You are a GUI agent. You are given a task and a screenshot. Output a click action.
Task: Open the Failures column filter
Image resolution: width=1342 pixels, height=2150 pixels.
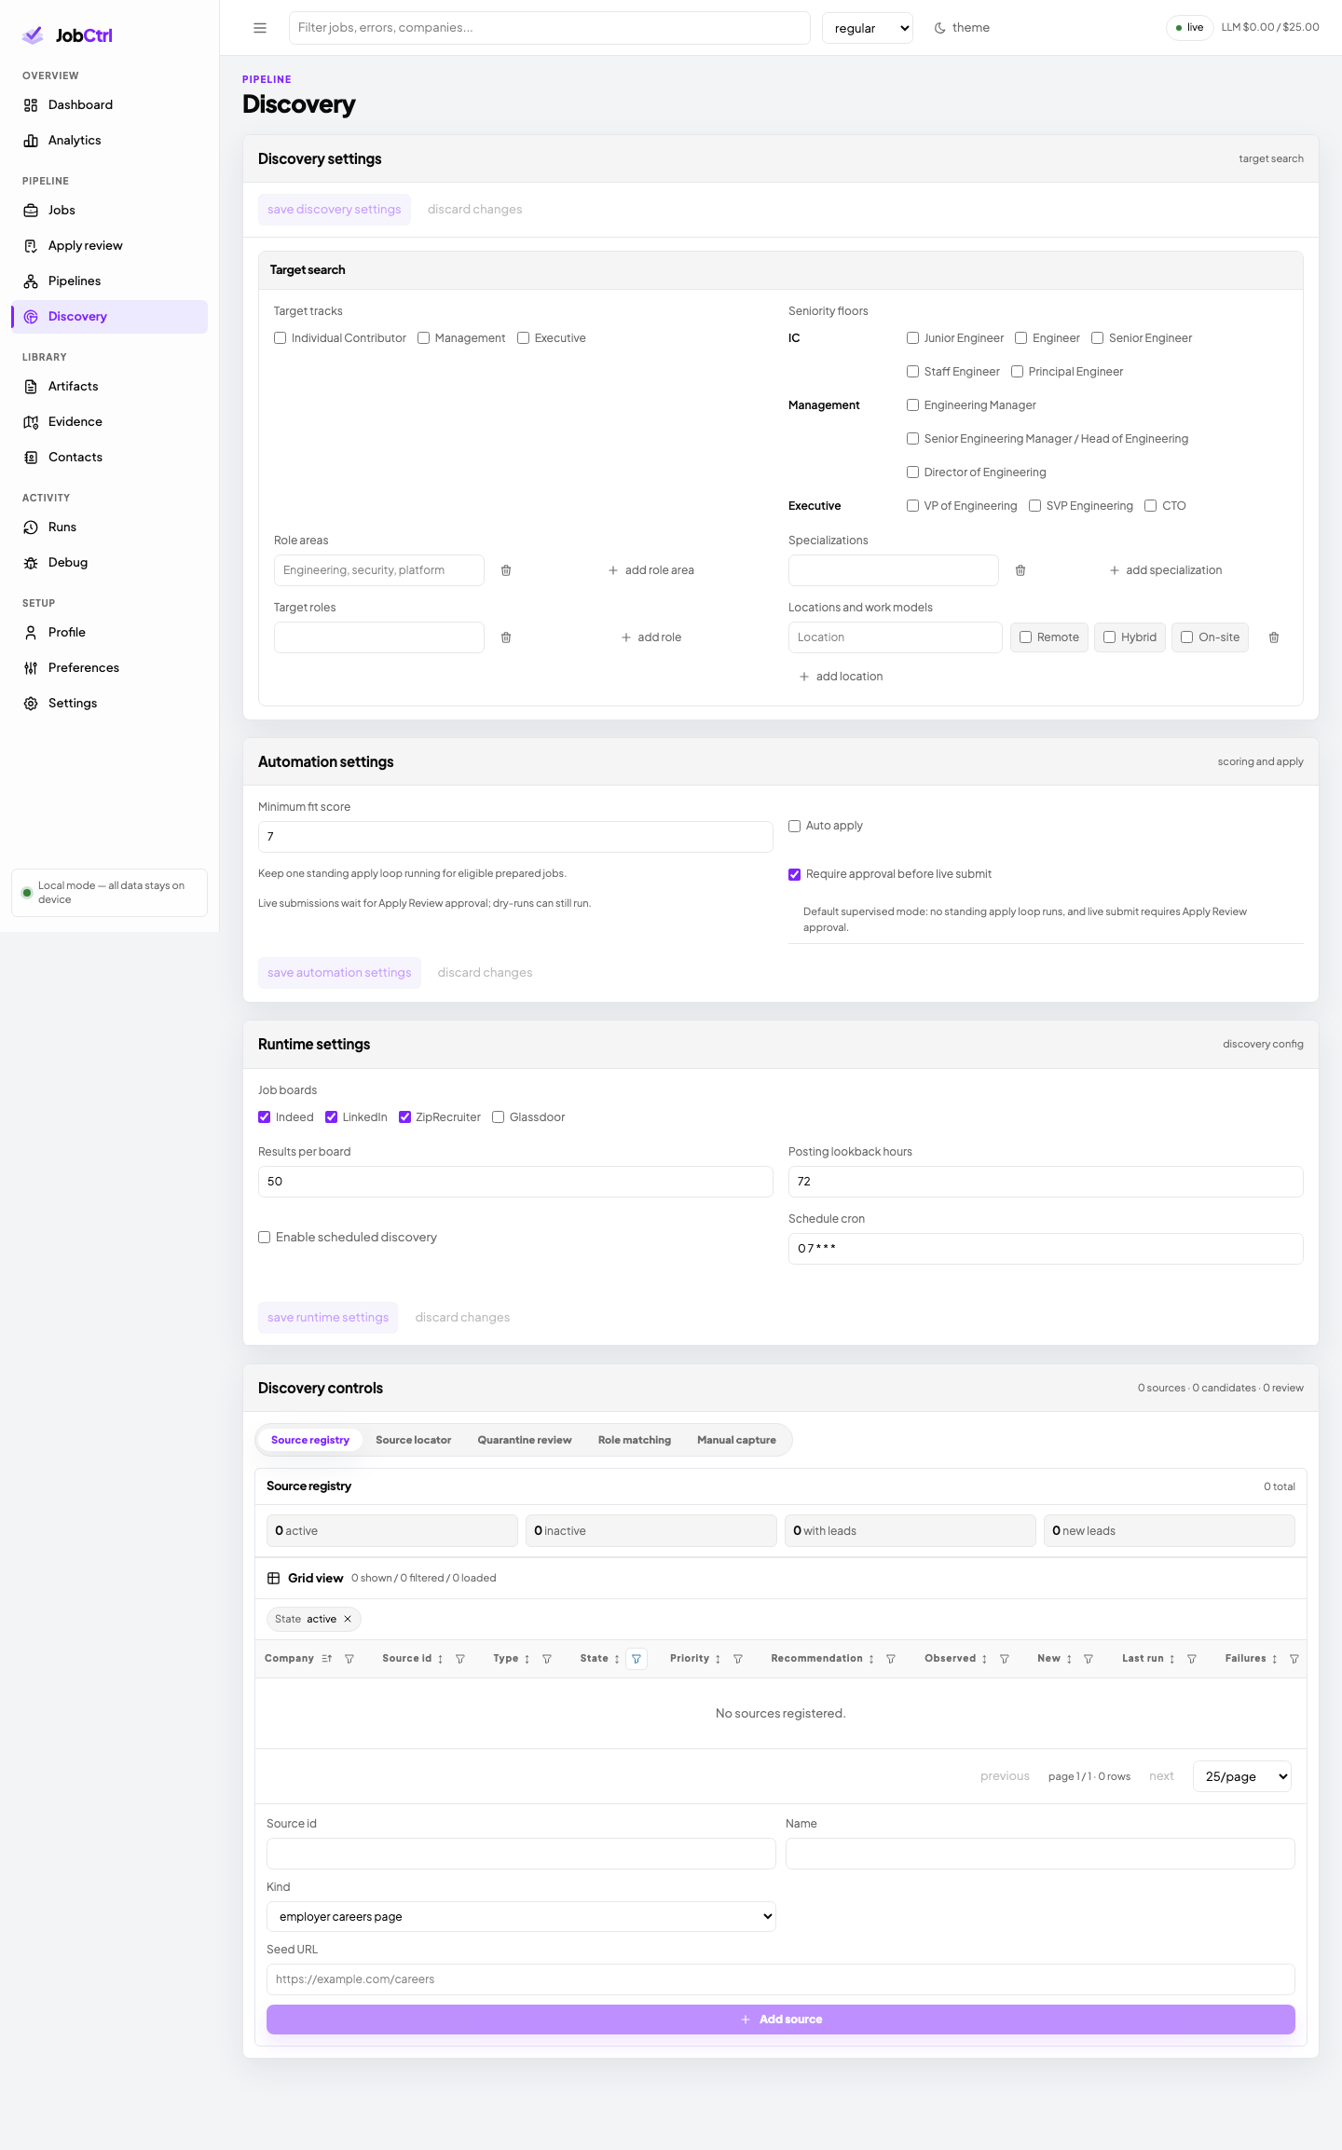[x=1294, y=1659]
